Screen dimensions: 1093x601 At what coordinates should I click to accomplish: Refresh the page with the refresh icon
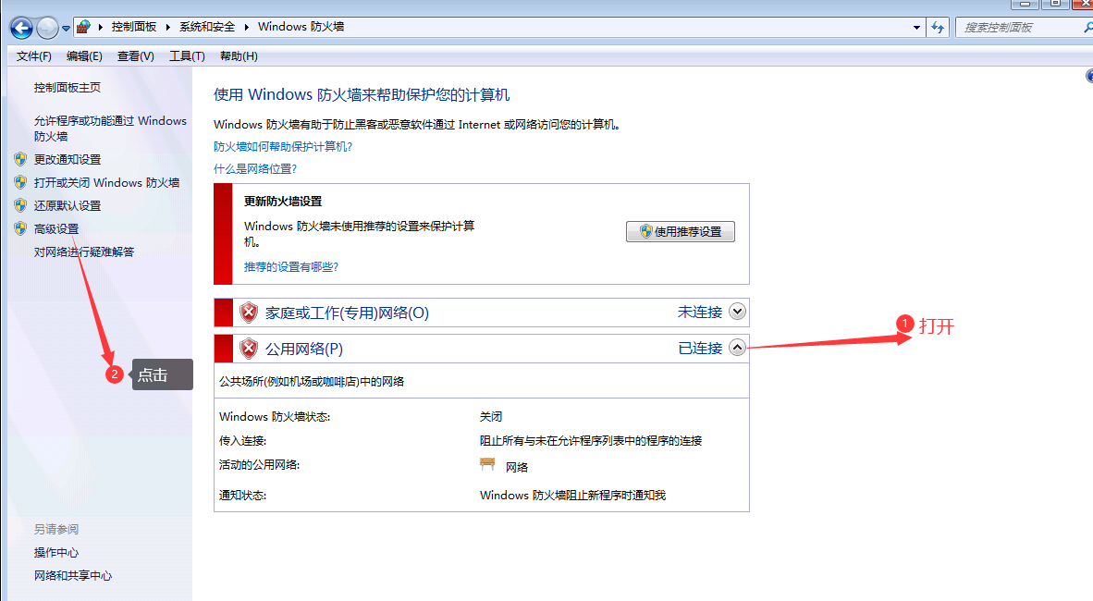pyautogui.click(x=938, y=27)
